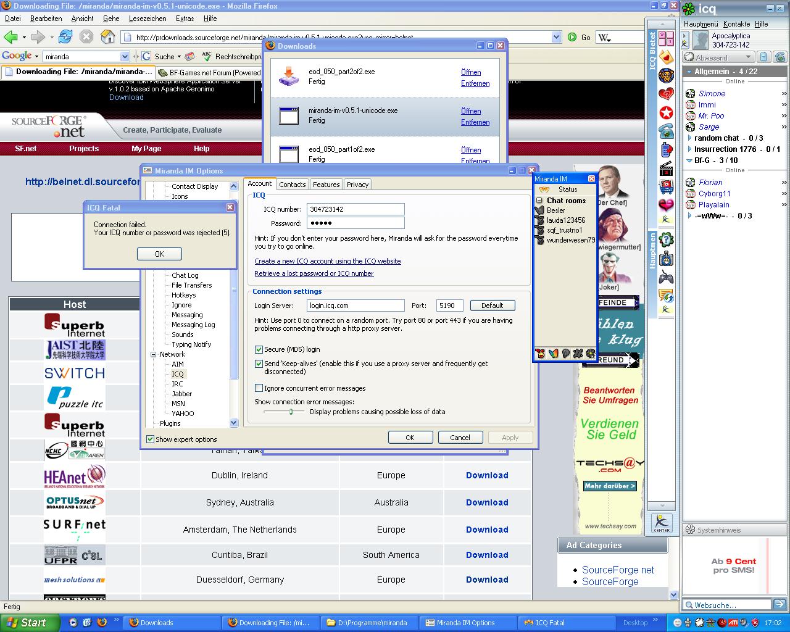The image size is (790, 632).
Task: Open the Firefox Extras menu
Action: [185, 19]
